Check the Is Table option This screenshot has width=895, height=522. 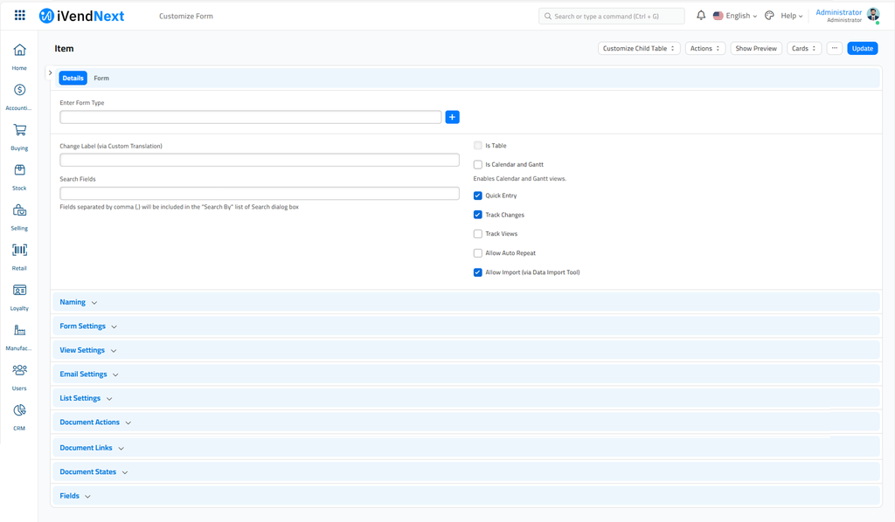(477, 145)
